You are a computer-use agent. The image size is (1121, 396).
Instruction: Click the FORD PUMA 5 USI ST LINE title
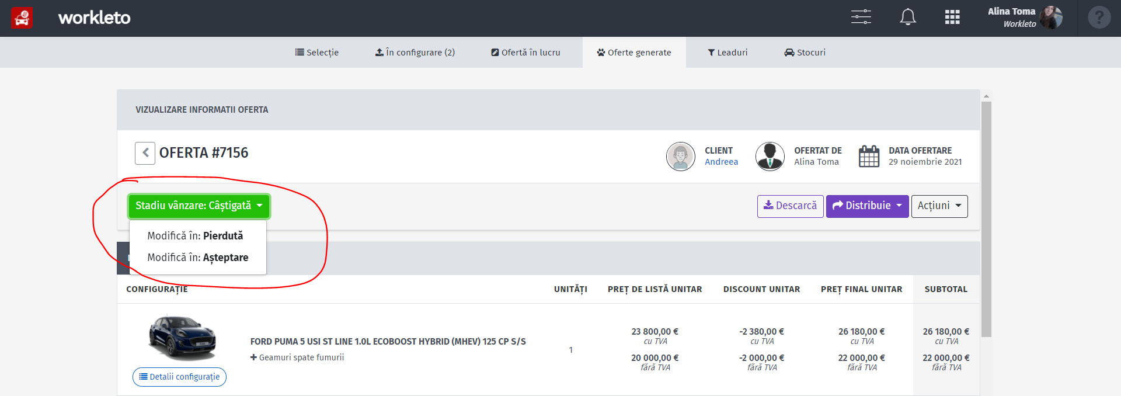click(x=388, y=342)
